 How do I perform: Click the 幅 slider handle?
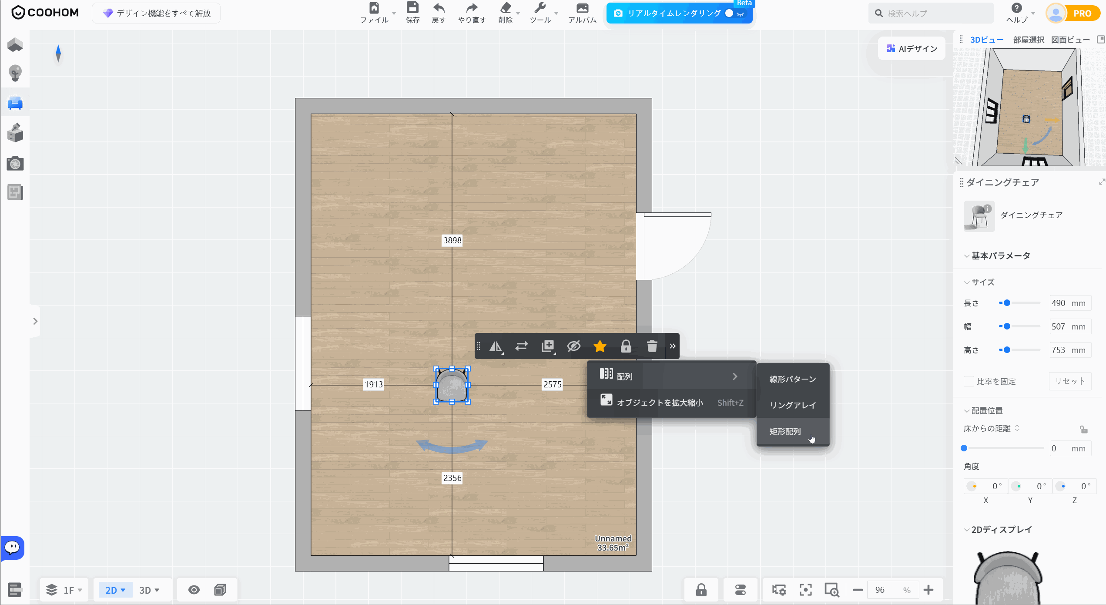pyautogui.click(x=1007, y=326)
